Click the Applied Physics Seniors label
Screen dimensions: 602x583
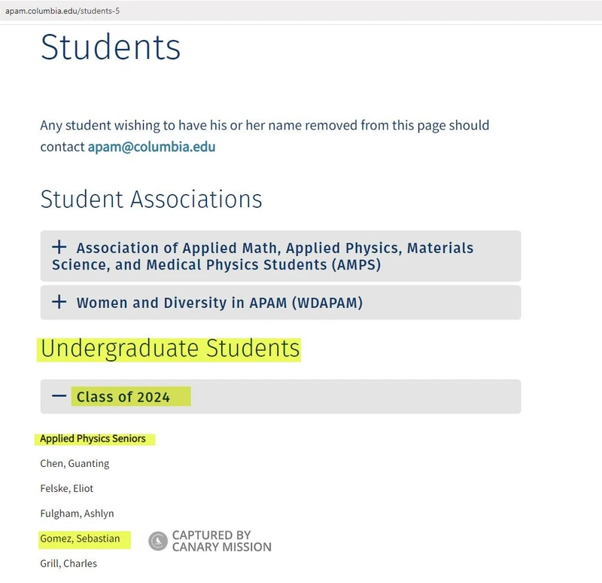[93, 438]
